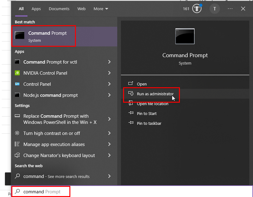This screenshot has width=253, height=197.
Task: Click the sun icon for high contrast
Action: 17,133
